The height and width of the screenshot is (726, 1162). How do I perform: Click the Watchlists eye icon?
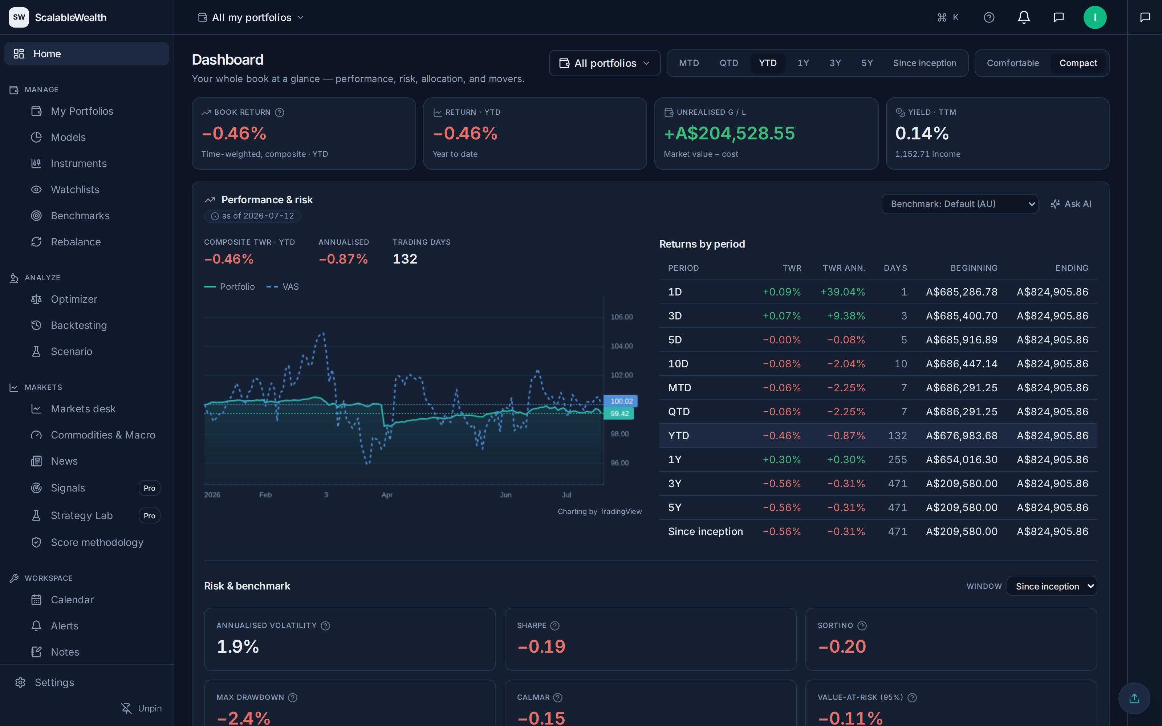pyautogui.click(x=36, y=189)
